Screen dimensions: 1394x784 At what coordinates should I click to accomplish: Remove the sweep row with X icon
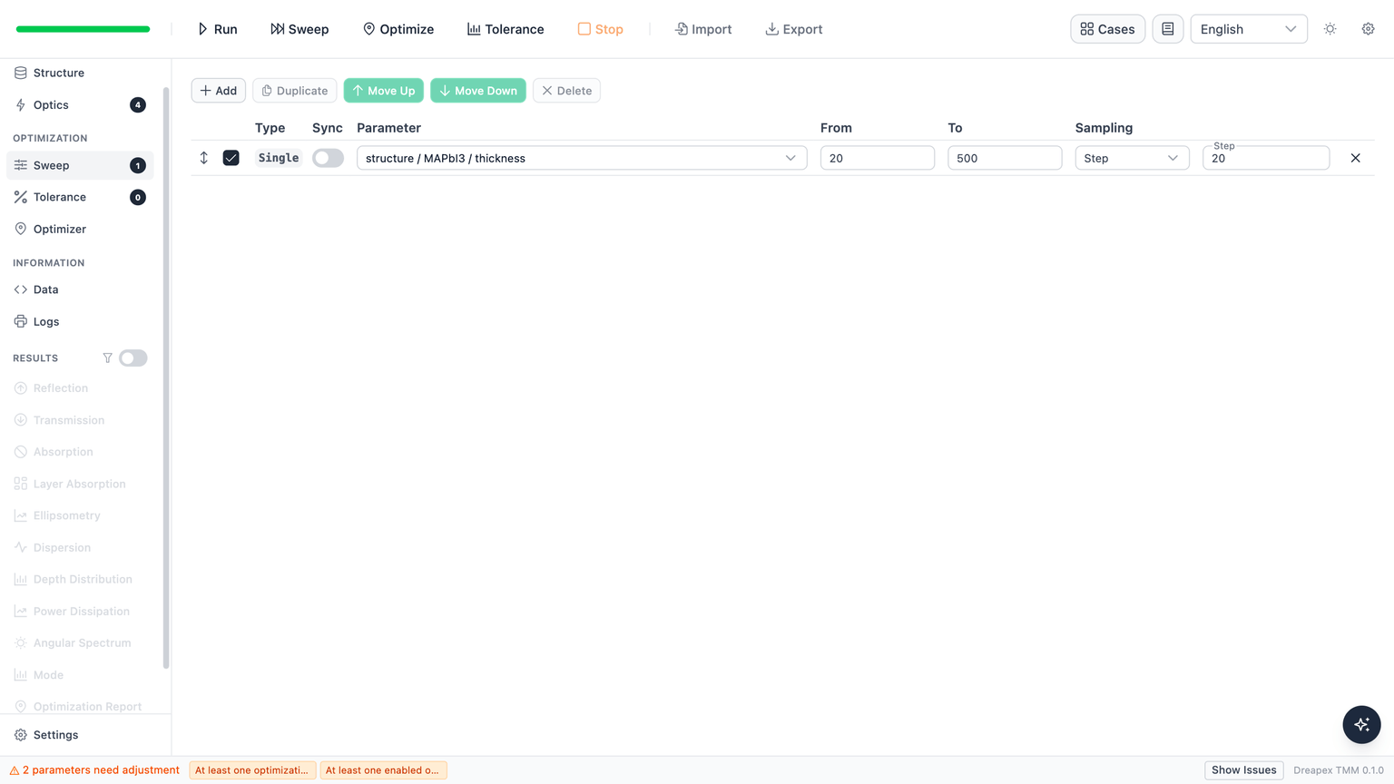[1356, 158]
